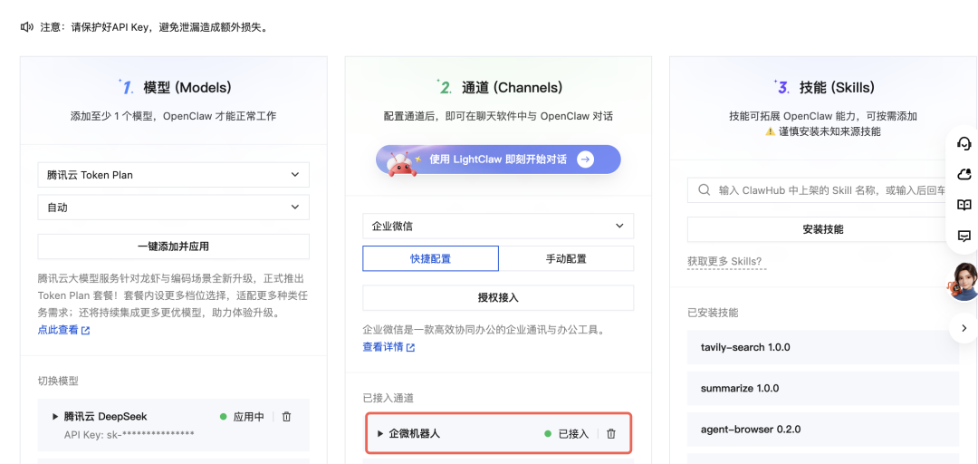The height and width of the screenshot is (464, 978).
Task: Click the search magnifier icon in Skills
Action: [x=704, y=189]
